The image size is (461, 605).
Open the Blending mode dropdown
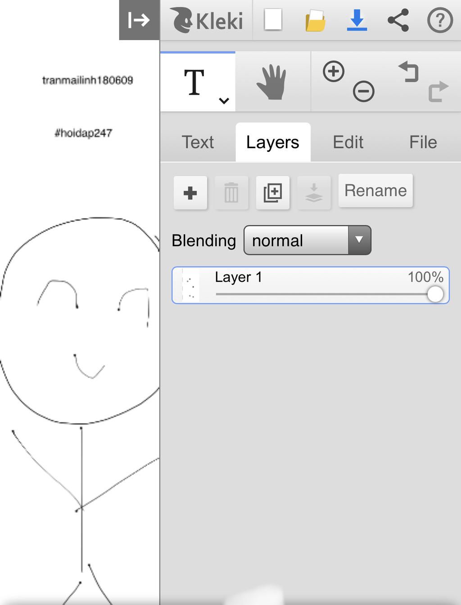point(307,240)
